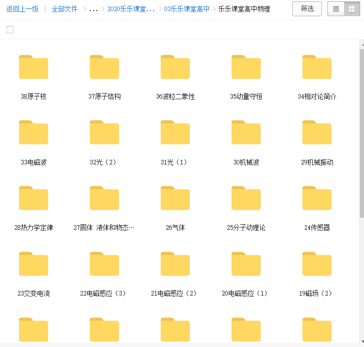Expand the collapsed breadcrumb ellipsis

tap(94, 10)
